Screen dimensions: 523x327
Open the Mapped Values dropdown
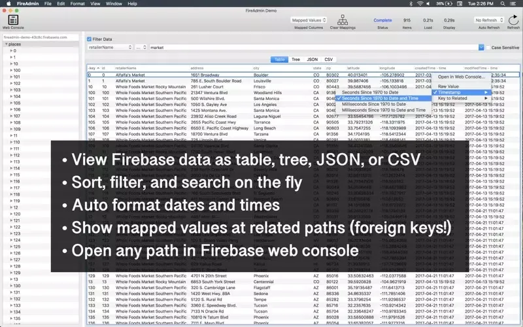(308, 20)
